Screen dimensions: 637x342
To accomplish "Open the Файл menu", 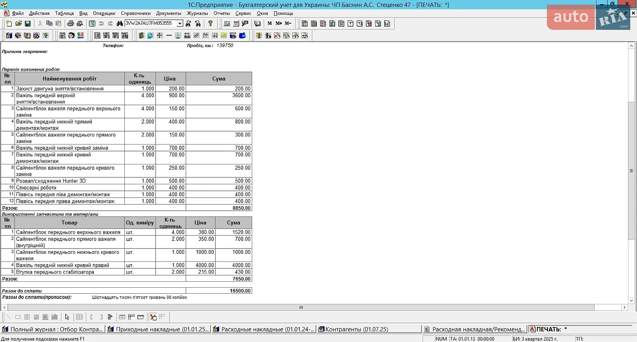I will click(x=18, y=13).
